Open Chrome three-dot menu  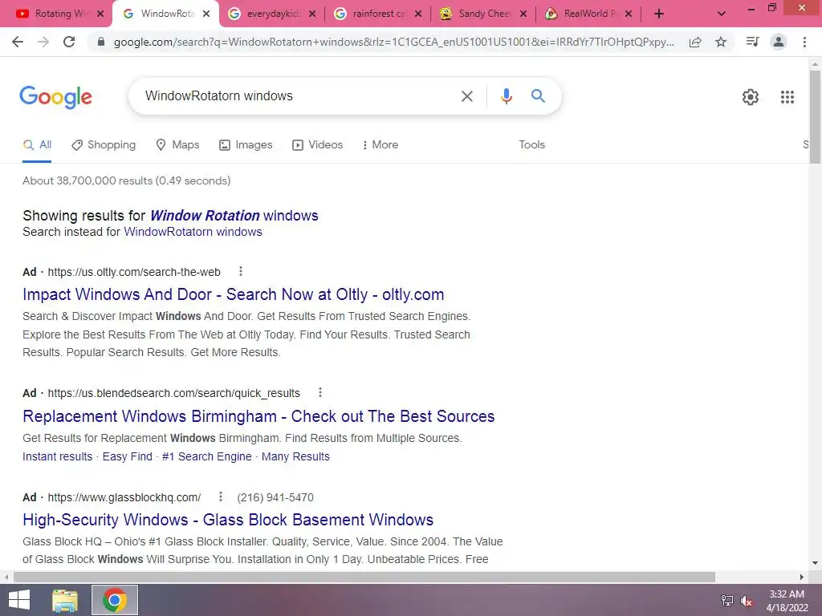[804, 42]
